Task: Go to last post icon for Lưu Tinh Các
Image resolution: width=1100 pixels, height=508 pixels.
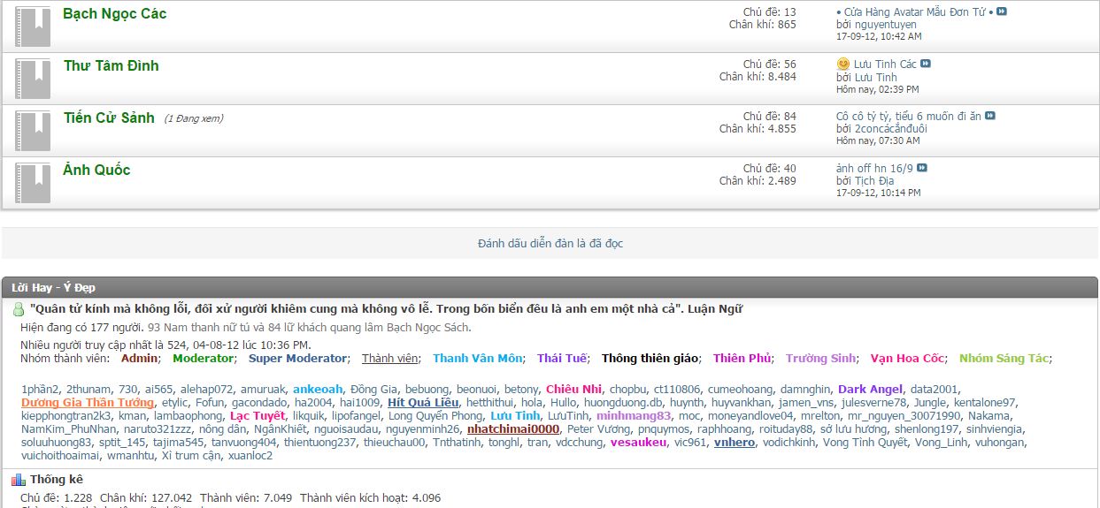Action: click(926, 64)
